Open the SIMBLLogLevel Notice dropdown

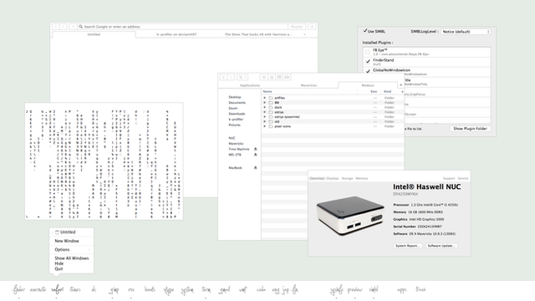tap(466, 32)
